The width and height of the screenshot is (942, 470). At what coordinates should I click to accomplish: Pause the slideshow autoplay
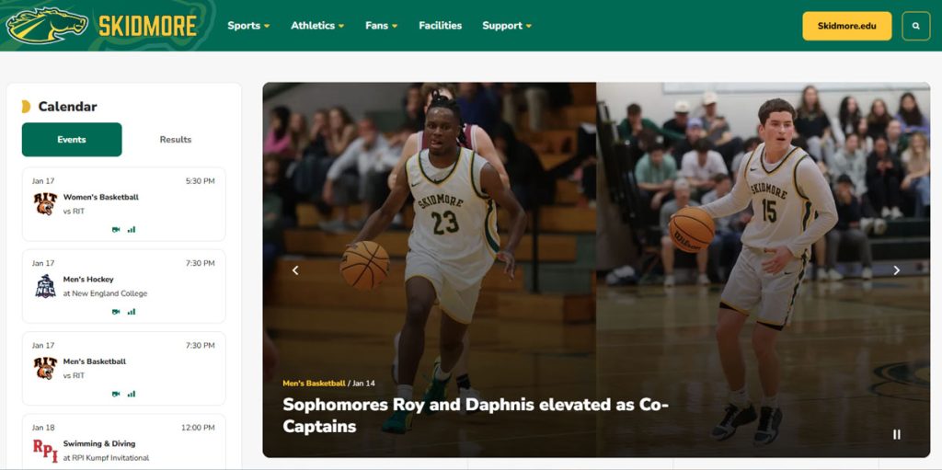coord(896,434)
